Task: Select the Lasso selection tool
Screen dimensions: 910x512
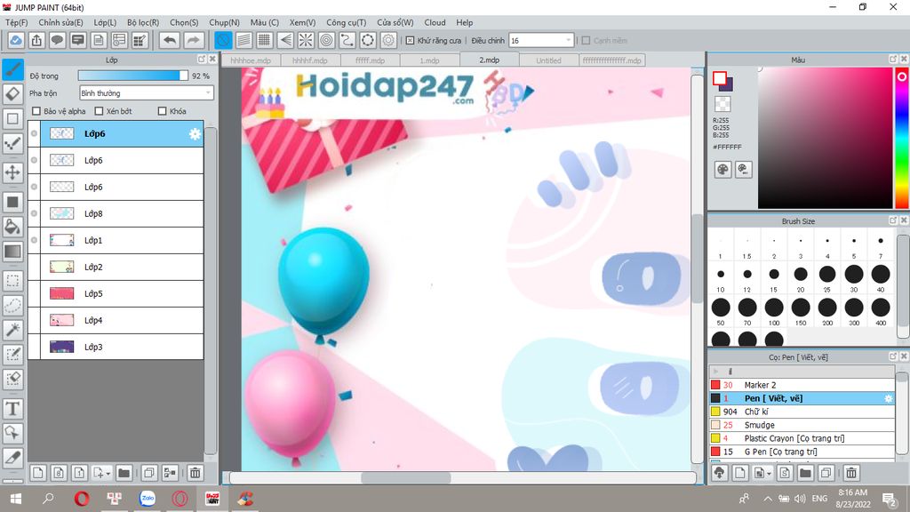Action: (12, 306)
